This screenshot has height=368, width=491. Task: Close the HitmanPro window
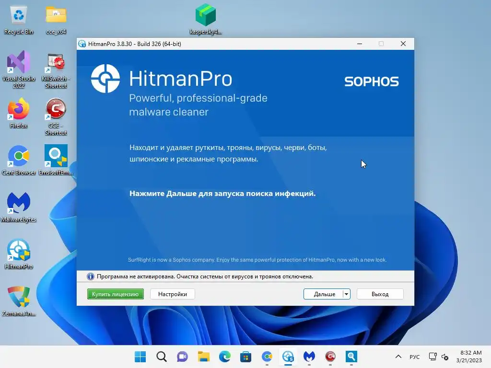coord(403,44)
